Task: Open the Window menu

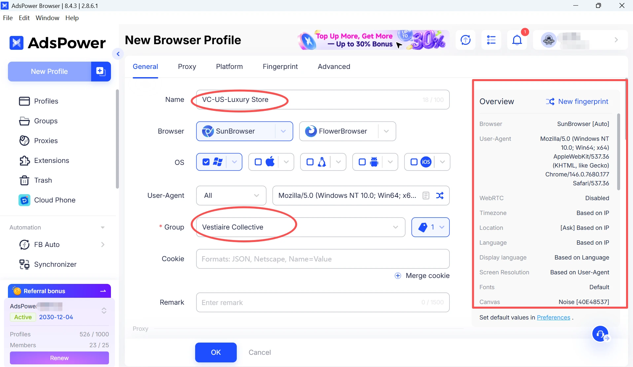Action: click(x=48, y=18)
